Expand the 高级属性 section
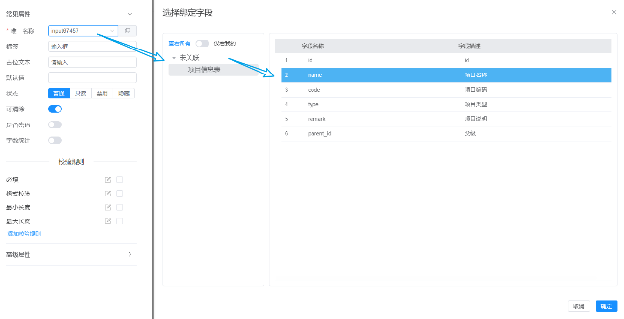 coord(130,254)
